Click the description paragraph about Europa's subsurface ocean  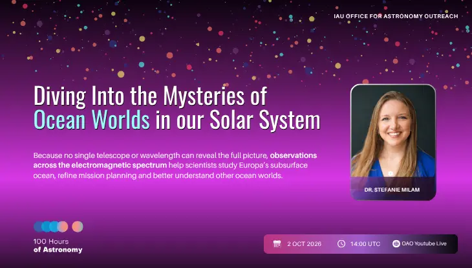pos(175,166)
